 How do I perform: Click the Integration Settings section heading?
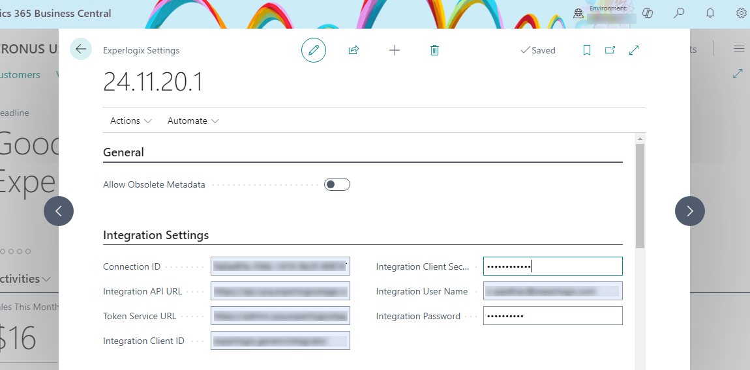[x=156, y=235]
